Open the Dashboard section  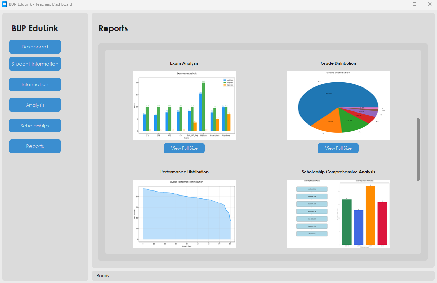[35, 47]
